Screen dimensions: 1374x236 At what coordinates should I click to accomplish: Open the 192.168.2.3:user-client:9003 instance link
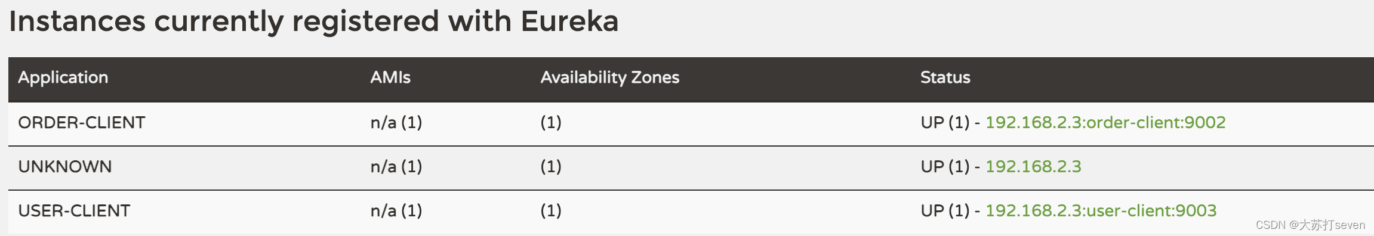point(1101,211)
